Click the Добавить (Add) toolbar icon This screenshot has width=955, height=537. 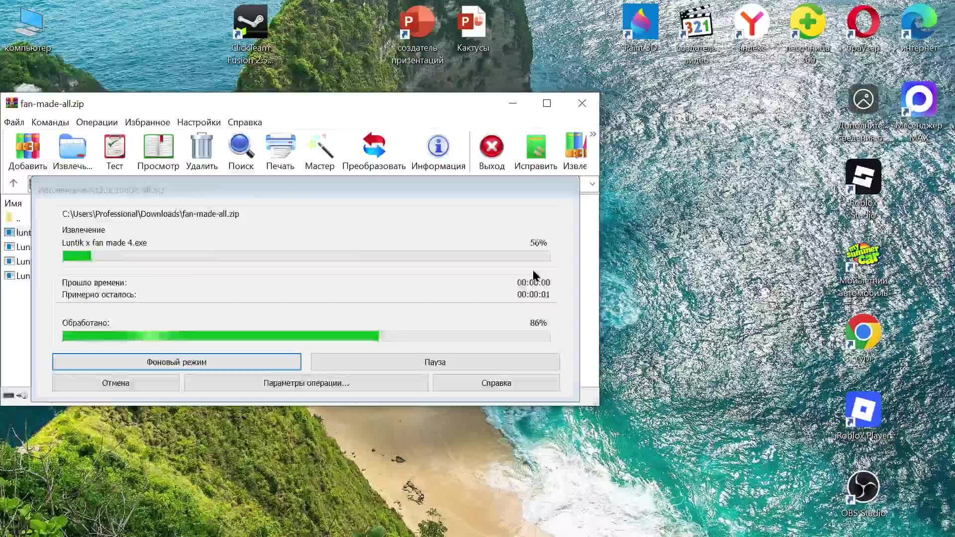click(27, 147)
